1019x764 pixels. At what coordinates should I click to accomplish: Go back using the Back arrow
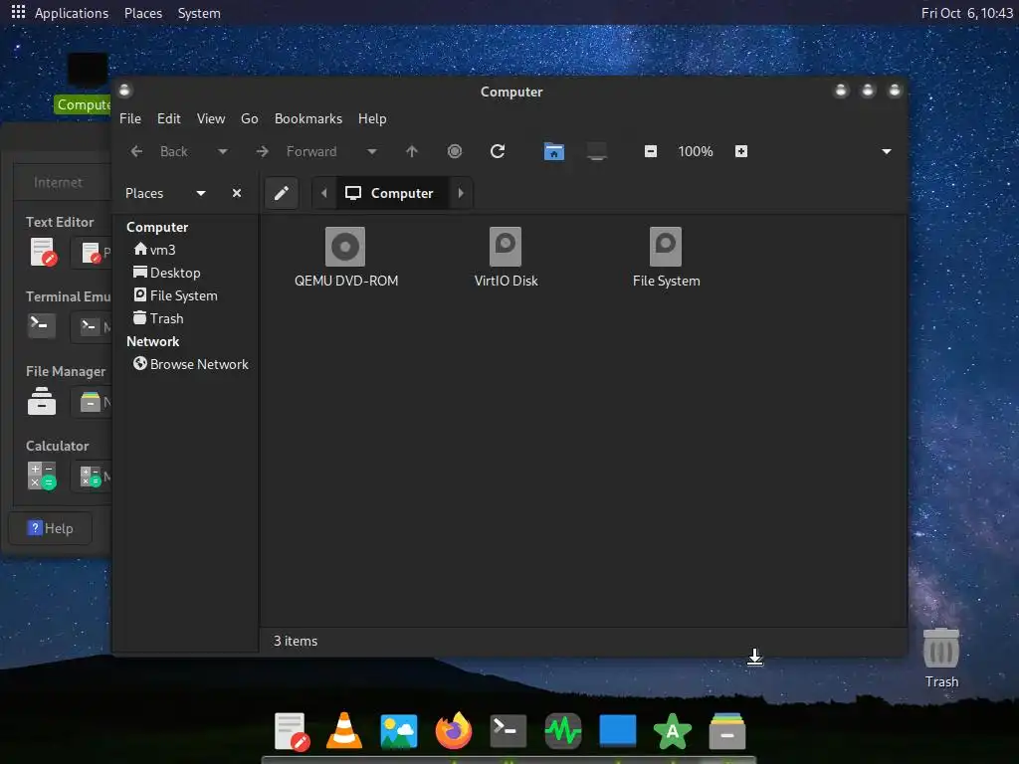(136, 151)
